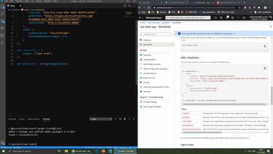
Task: Click the Open Changes icon in editor title bar
Action: coord(125,6)
